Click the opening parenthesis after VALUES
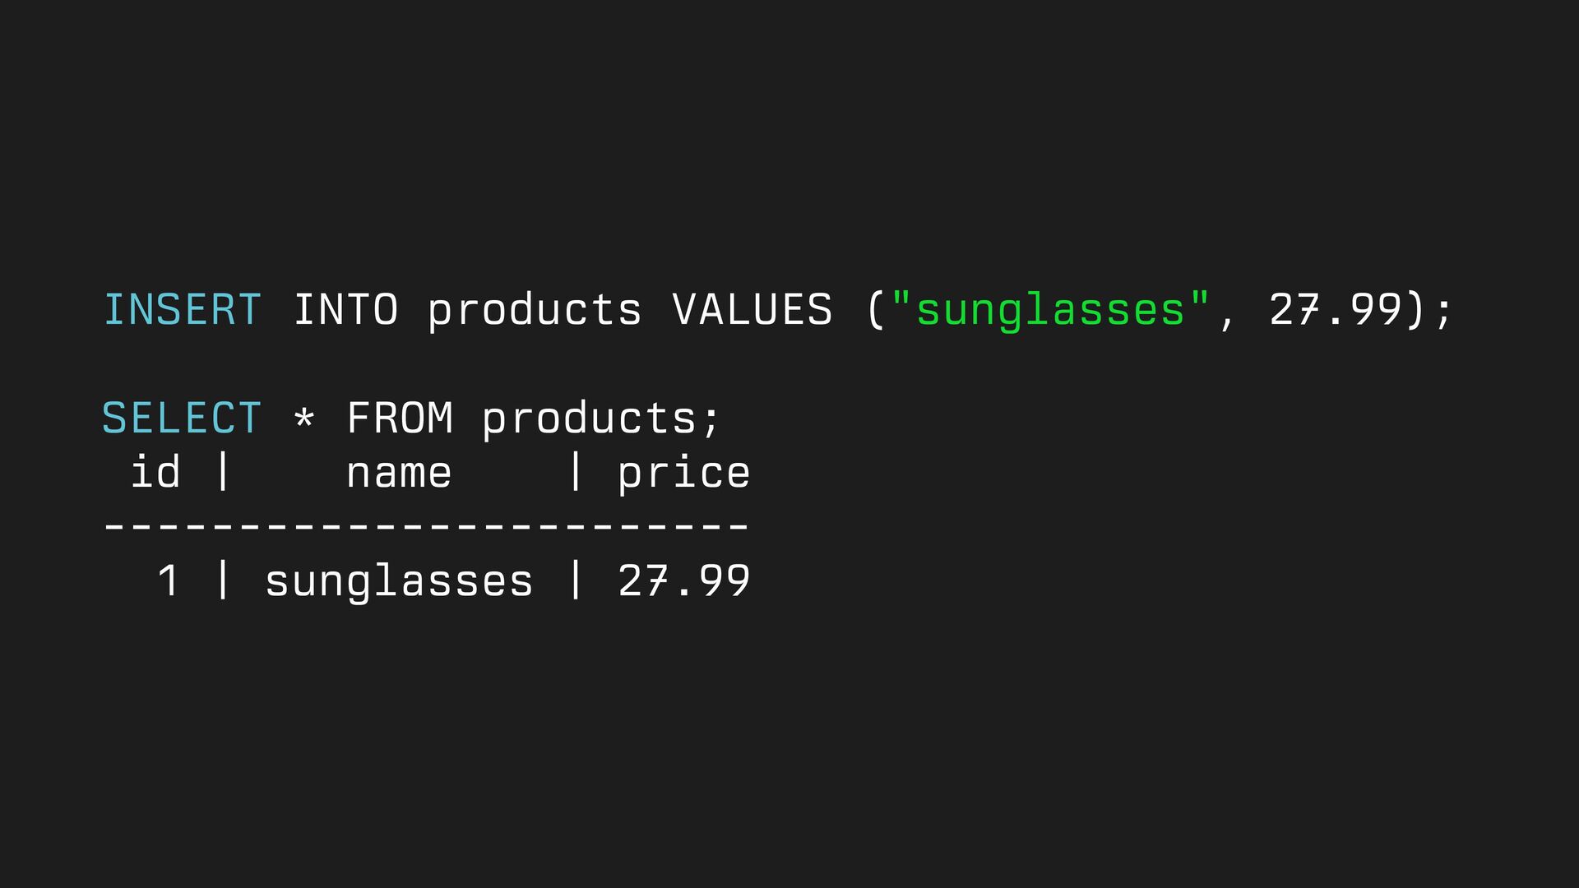This screenshot has height=888, width=1579. pyautogui.click(x=875, y=310)
